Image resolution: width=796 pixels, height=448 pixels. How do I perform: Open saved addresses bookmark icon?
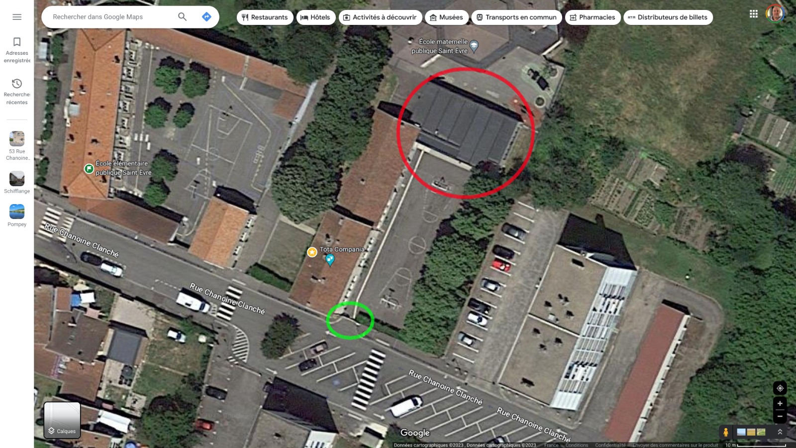[x=17, y=42]
